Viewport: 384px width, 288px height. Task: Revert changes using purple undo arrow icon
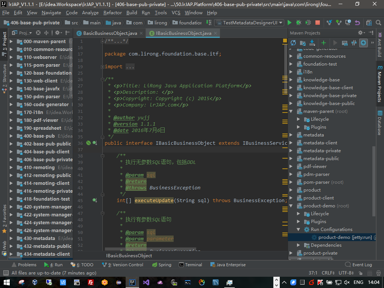[357, 23]
